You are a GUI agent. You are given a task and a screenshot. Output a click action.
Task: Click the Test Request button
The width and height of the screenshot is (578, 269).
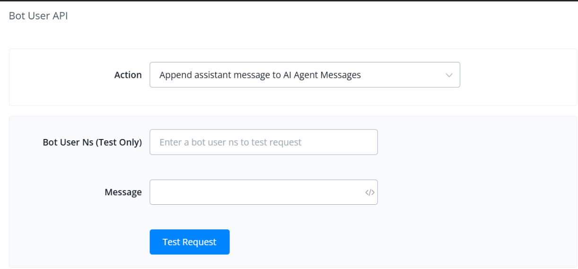pos(190,242)
